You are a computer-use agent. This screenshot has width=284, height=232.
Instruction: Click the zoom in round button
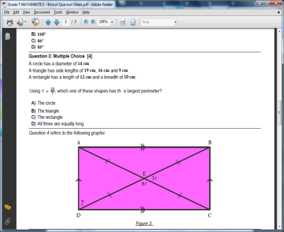click(93, 22)
